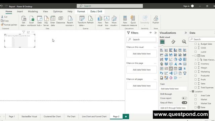Click the Format visual paintbrush icon

pos(173,42)
